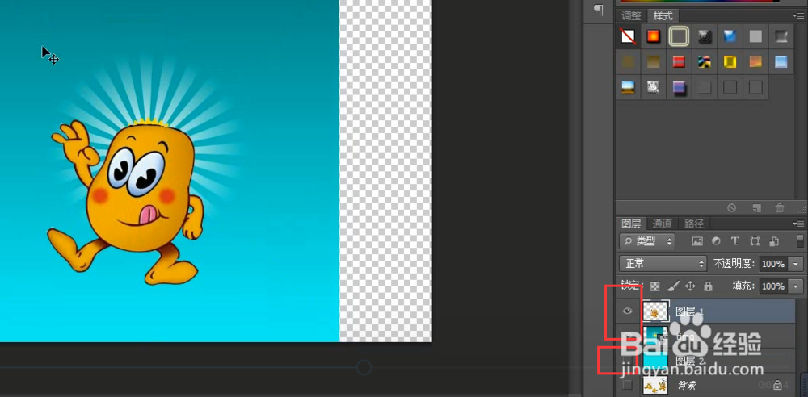Filter layers by adjustment layers
The width and height of the screenshot is (808, 397).
[x=716, y=241]
